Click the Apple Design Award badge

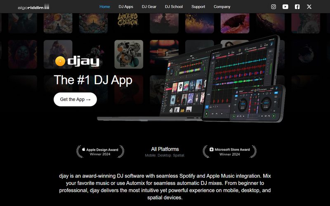coord(100,152)
